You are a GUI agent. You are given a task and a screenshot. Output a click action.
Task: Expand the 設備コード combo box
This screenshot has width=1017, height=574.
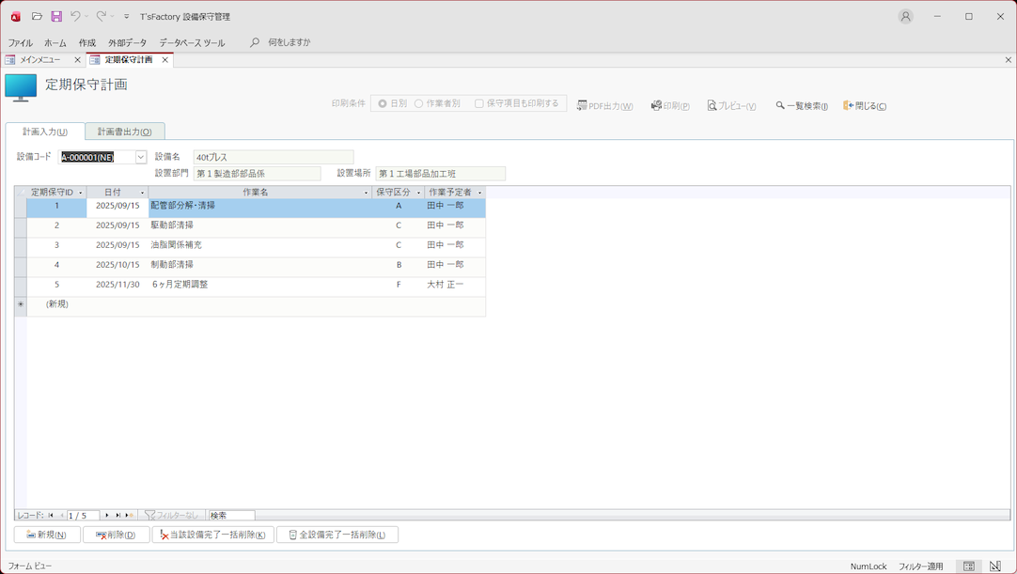141,158
